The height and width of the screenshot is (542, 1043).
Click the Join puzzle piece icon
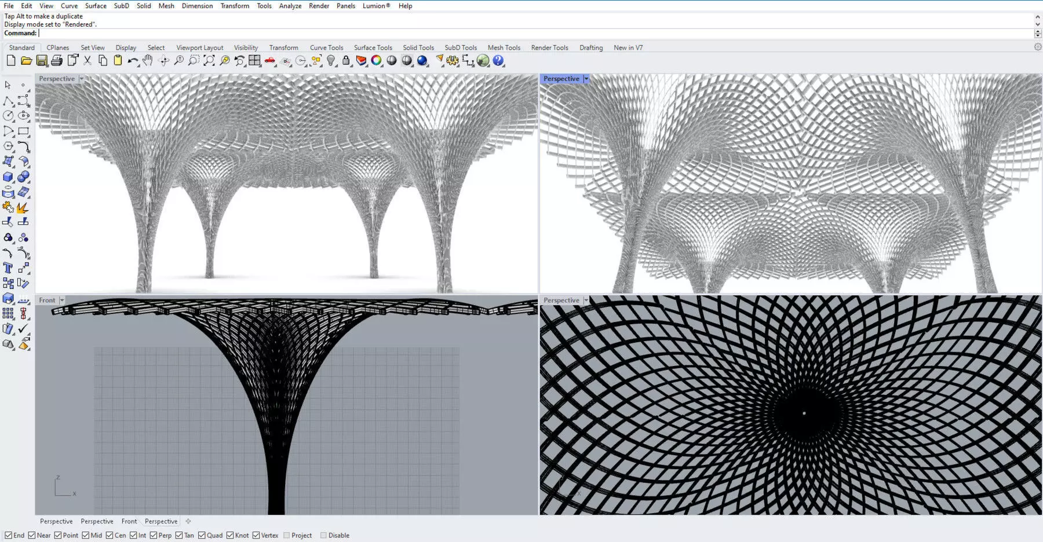tap(8, 207)
